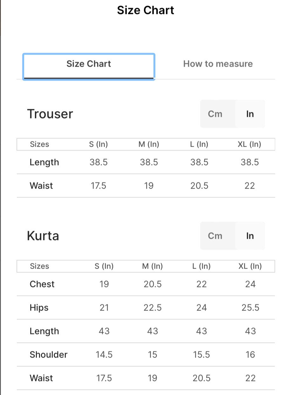Click Kurta Shoulder value 14.5 for S
Image resolution: width=285 pixels, height=395 pixels.
[104, 355]
